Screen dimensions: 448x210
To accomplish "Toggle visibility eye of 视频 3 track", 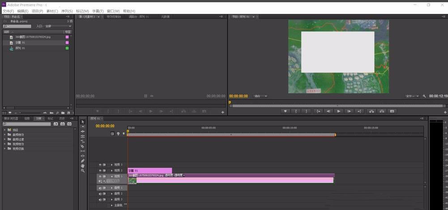I will pyautogui.click(x=100, y=165).
